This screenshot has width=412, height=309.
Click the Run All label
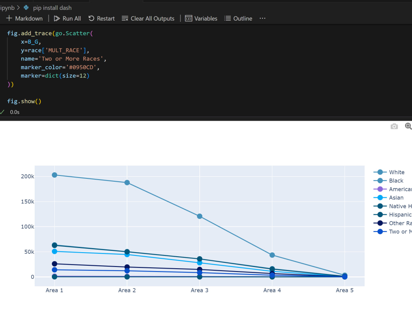click(x=72, y=19)
